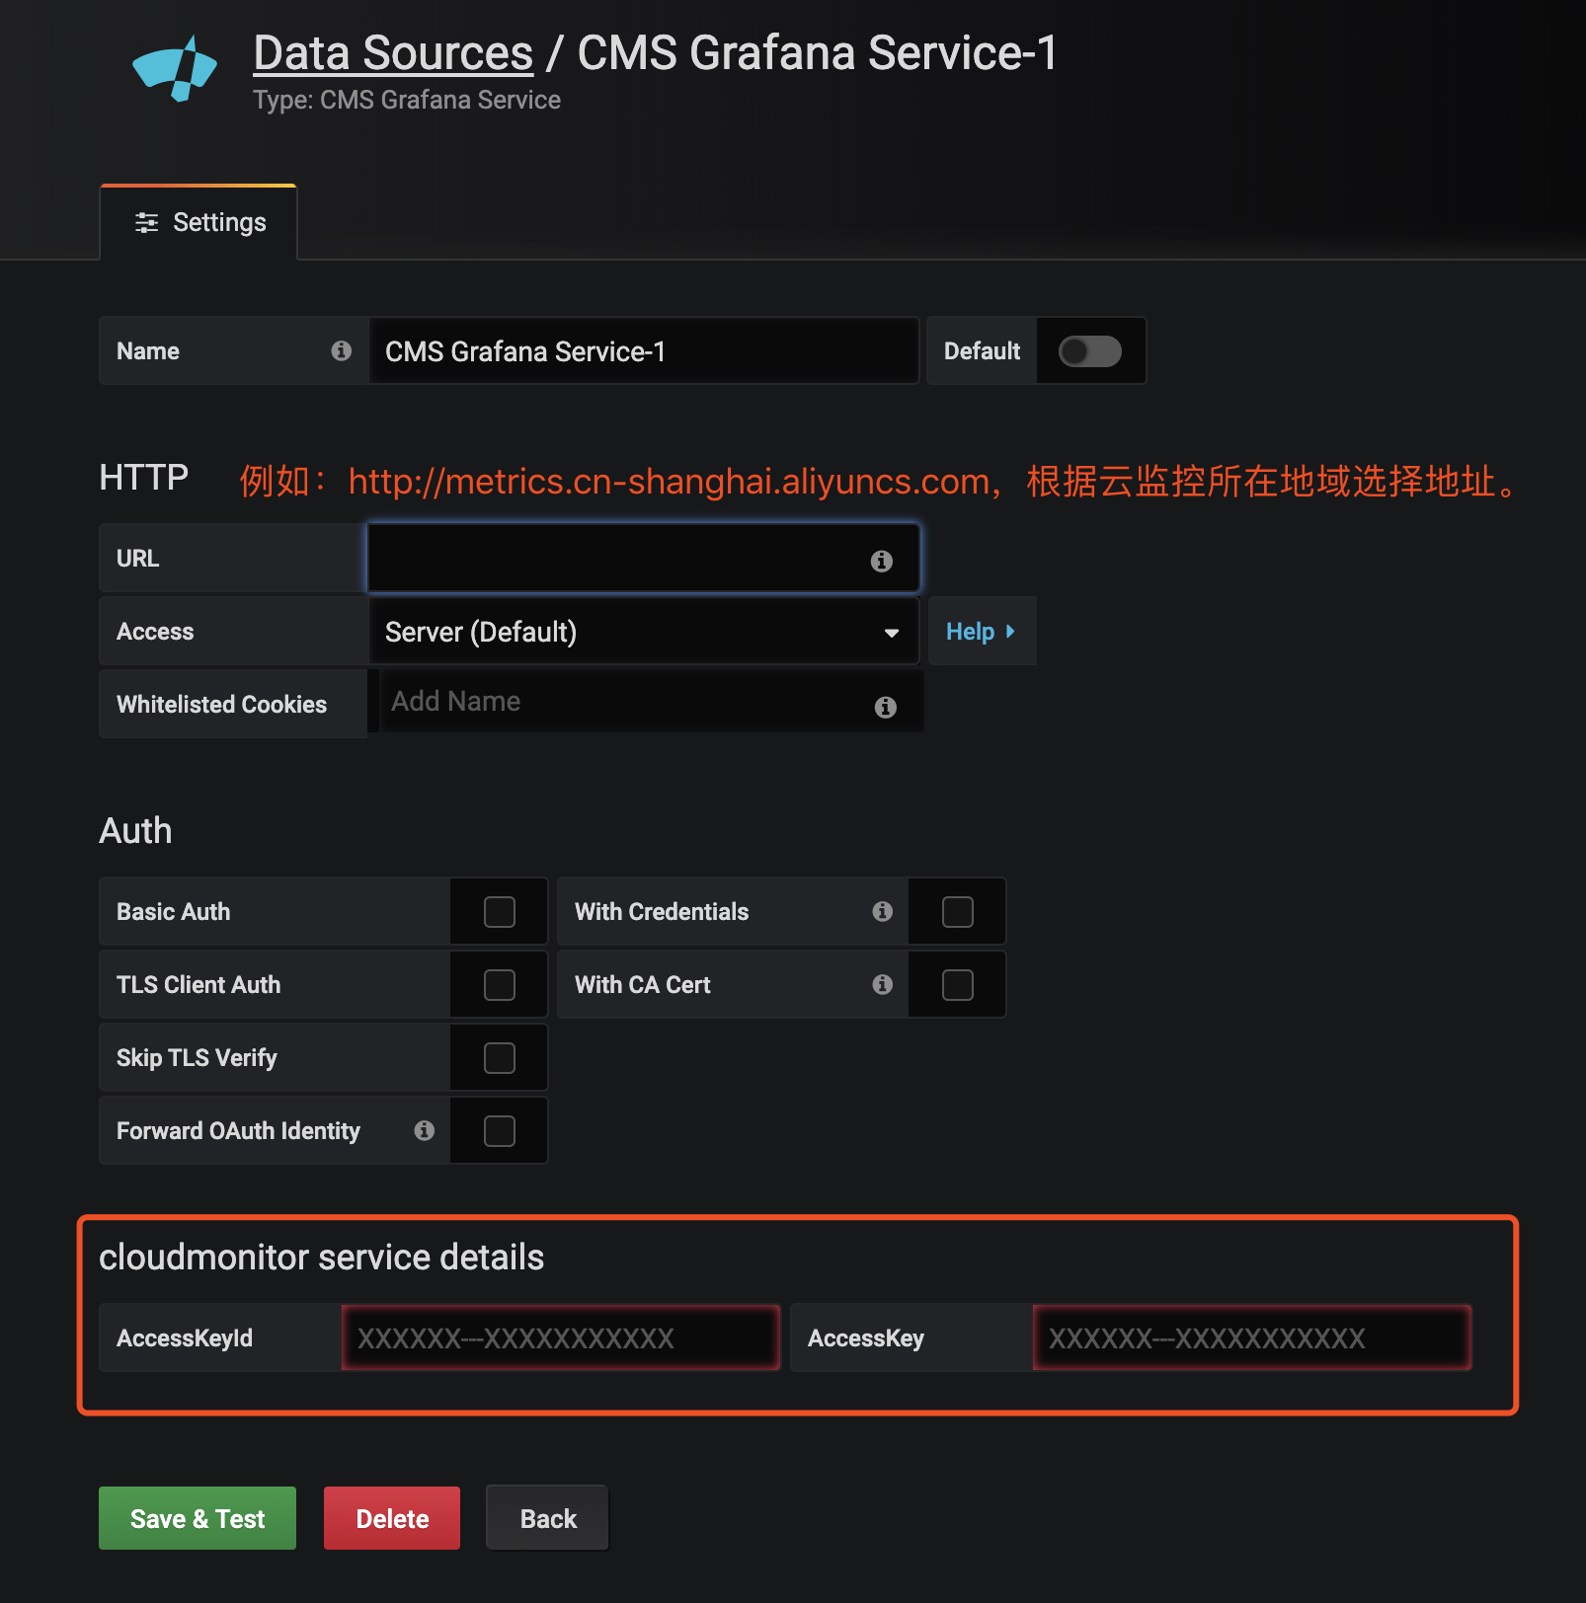1586x1603 pixels.
Task: Check the Forward OAuth Identity box
Action: click(500, 1130)
